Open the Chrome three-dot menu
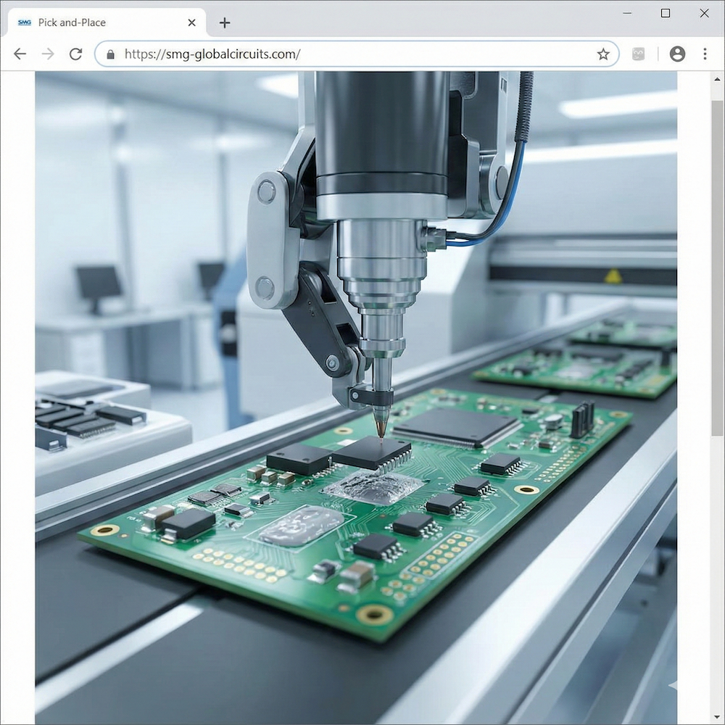The image size is (725, 725). 705,54
